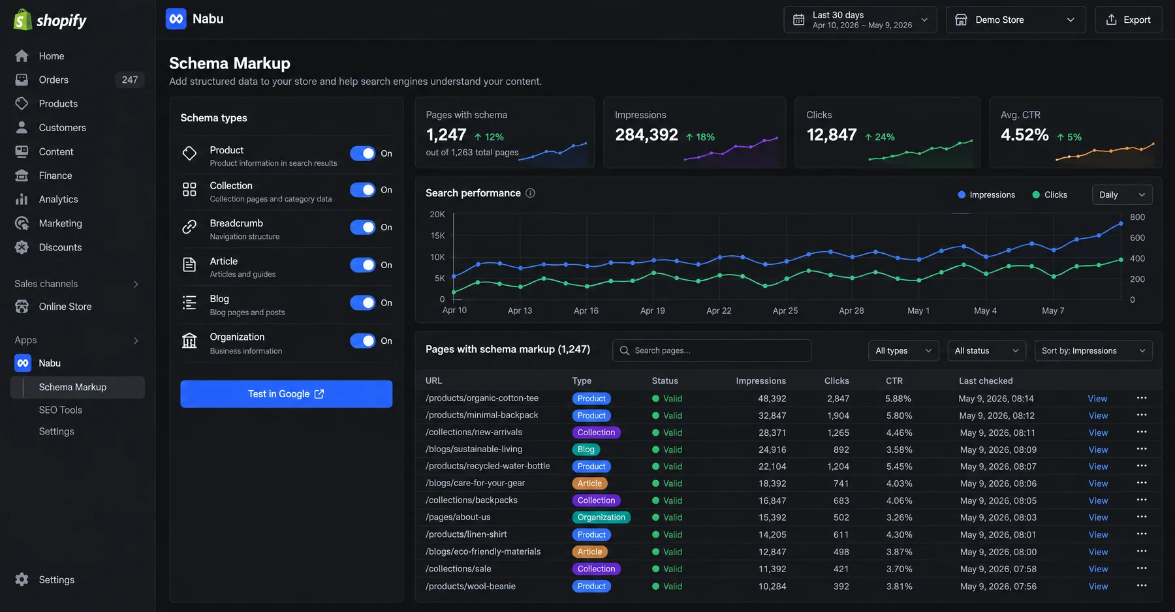The height and width of the screenshot is (612, 1175).
Task: Open row menu for /pages/about-us
Action: [x=1142, y=517]
